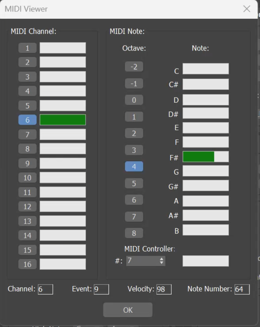
Task: Click the Event value field
Action: pyautogui.click(x=101, y=289)
